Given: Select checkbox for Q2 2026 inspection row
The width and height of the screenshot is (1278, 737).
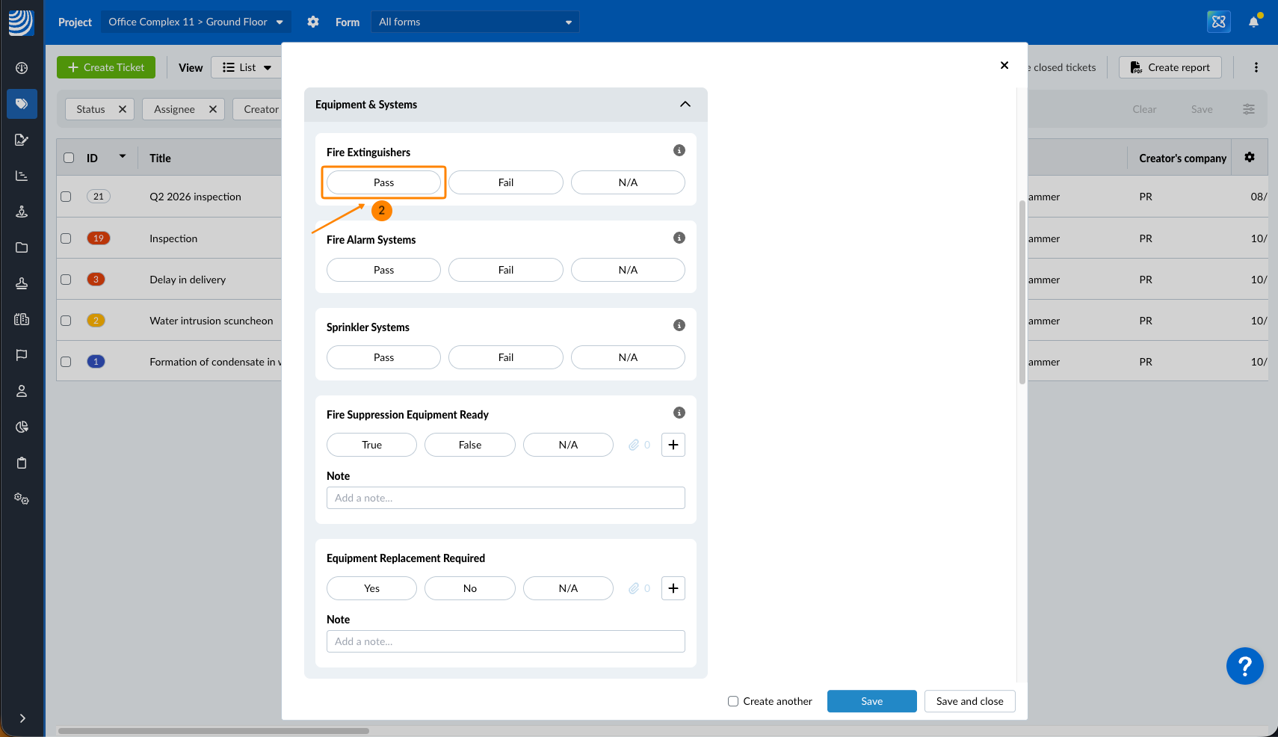Looking at the screenshot, I should 67,197.
